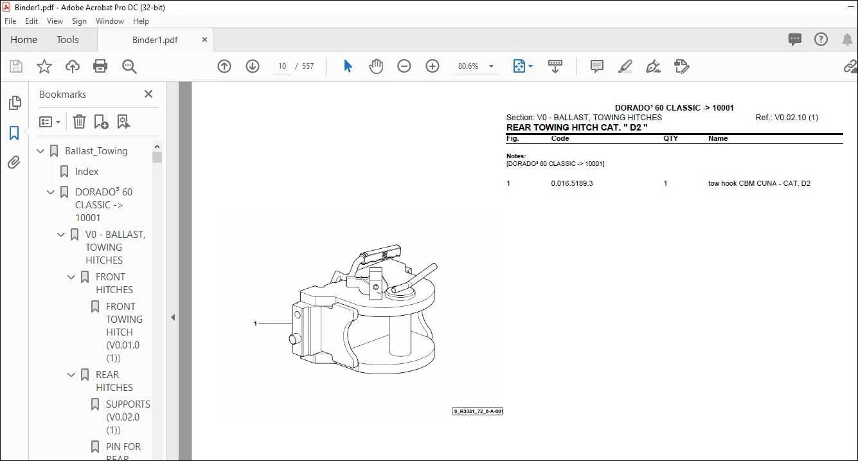Open the Edit menu

tap(31, 21)
